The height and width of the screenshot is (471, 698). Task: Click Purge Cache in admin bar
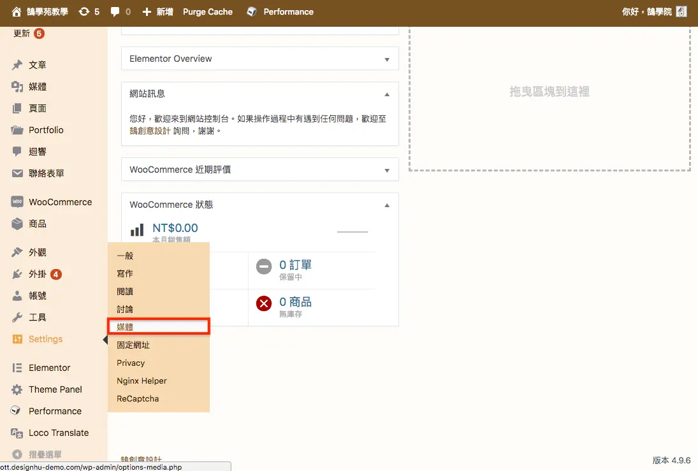[207, 12]
